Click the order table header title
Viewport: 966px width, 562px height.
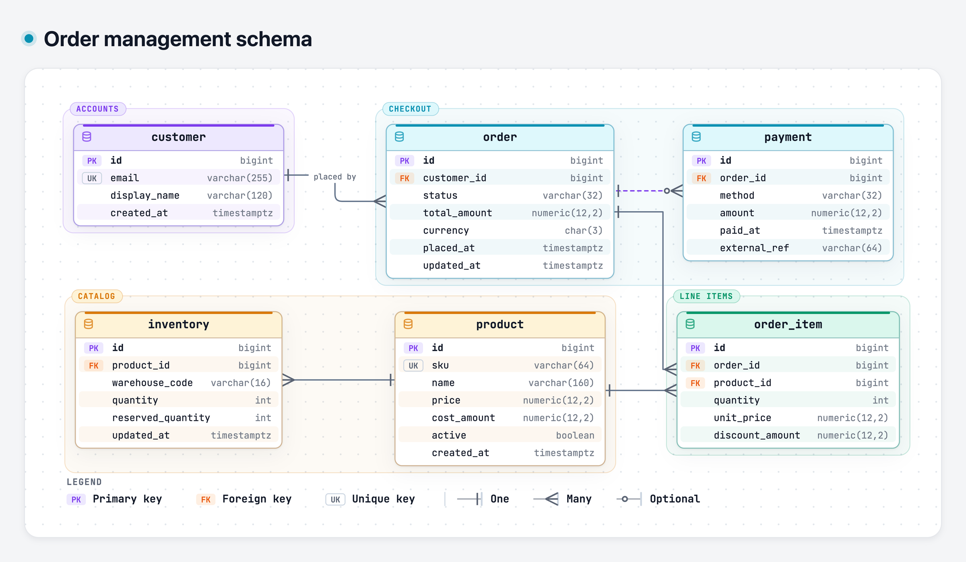pyautogui.click(x=500, y=137)
